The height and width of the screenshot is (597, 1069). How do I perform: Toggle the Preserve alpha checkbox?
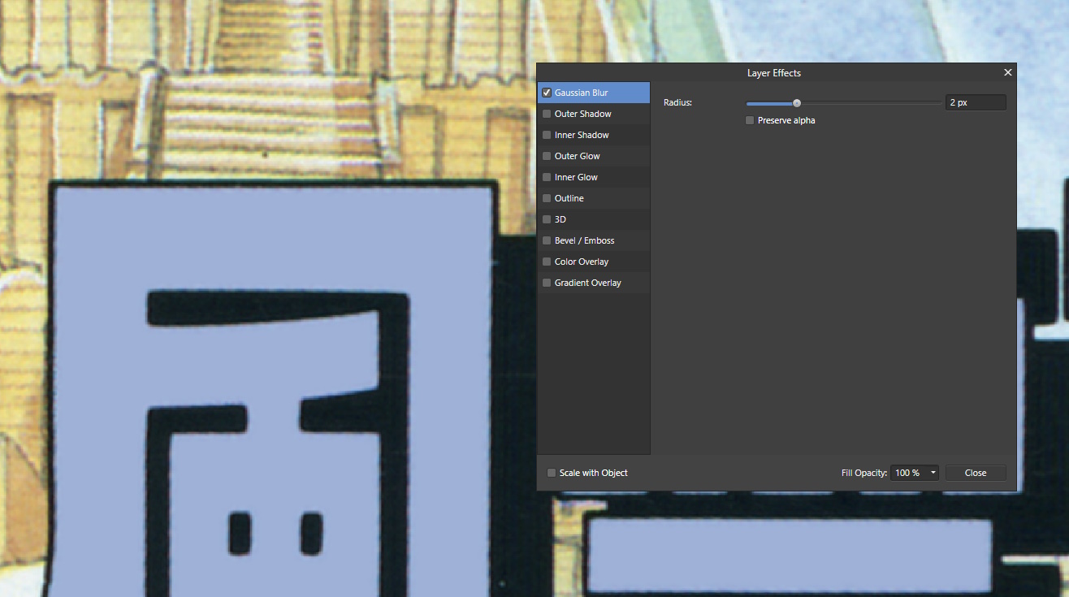tap(750, 120)
